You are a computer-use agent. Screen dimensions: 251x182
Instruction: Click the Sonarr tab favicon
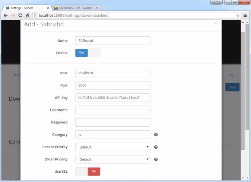pyautogui.click(x=7, y=8)
